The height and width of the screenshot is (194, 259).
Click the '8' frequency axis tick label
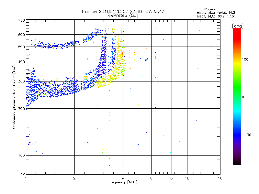(x=172, y=178)
